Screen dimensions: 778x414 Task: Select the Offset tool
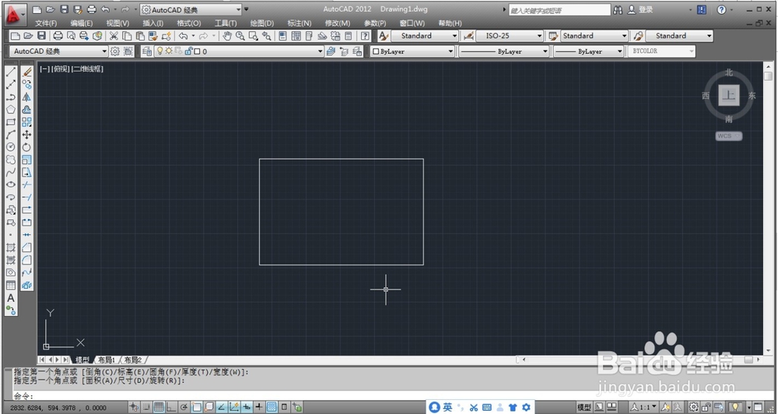point(26,110)
